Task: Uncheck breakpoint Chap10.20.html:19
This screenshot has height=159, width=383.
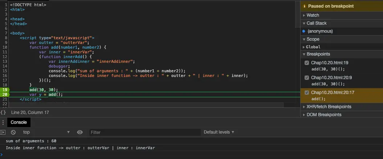Action: tap(306, 63)
